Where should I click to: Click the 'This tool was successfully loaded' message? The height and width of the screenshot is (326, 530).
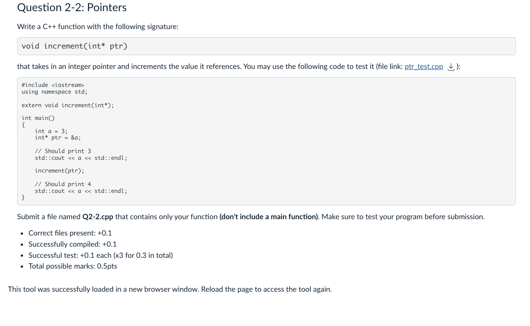[x=170, y=289]
